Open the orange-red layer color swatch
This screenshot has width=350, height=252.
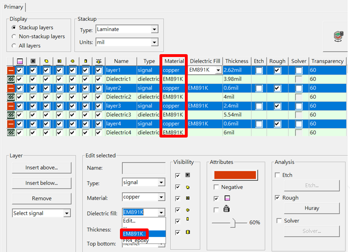tap(235, 175)
